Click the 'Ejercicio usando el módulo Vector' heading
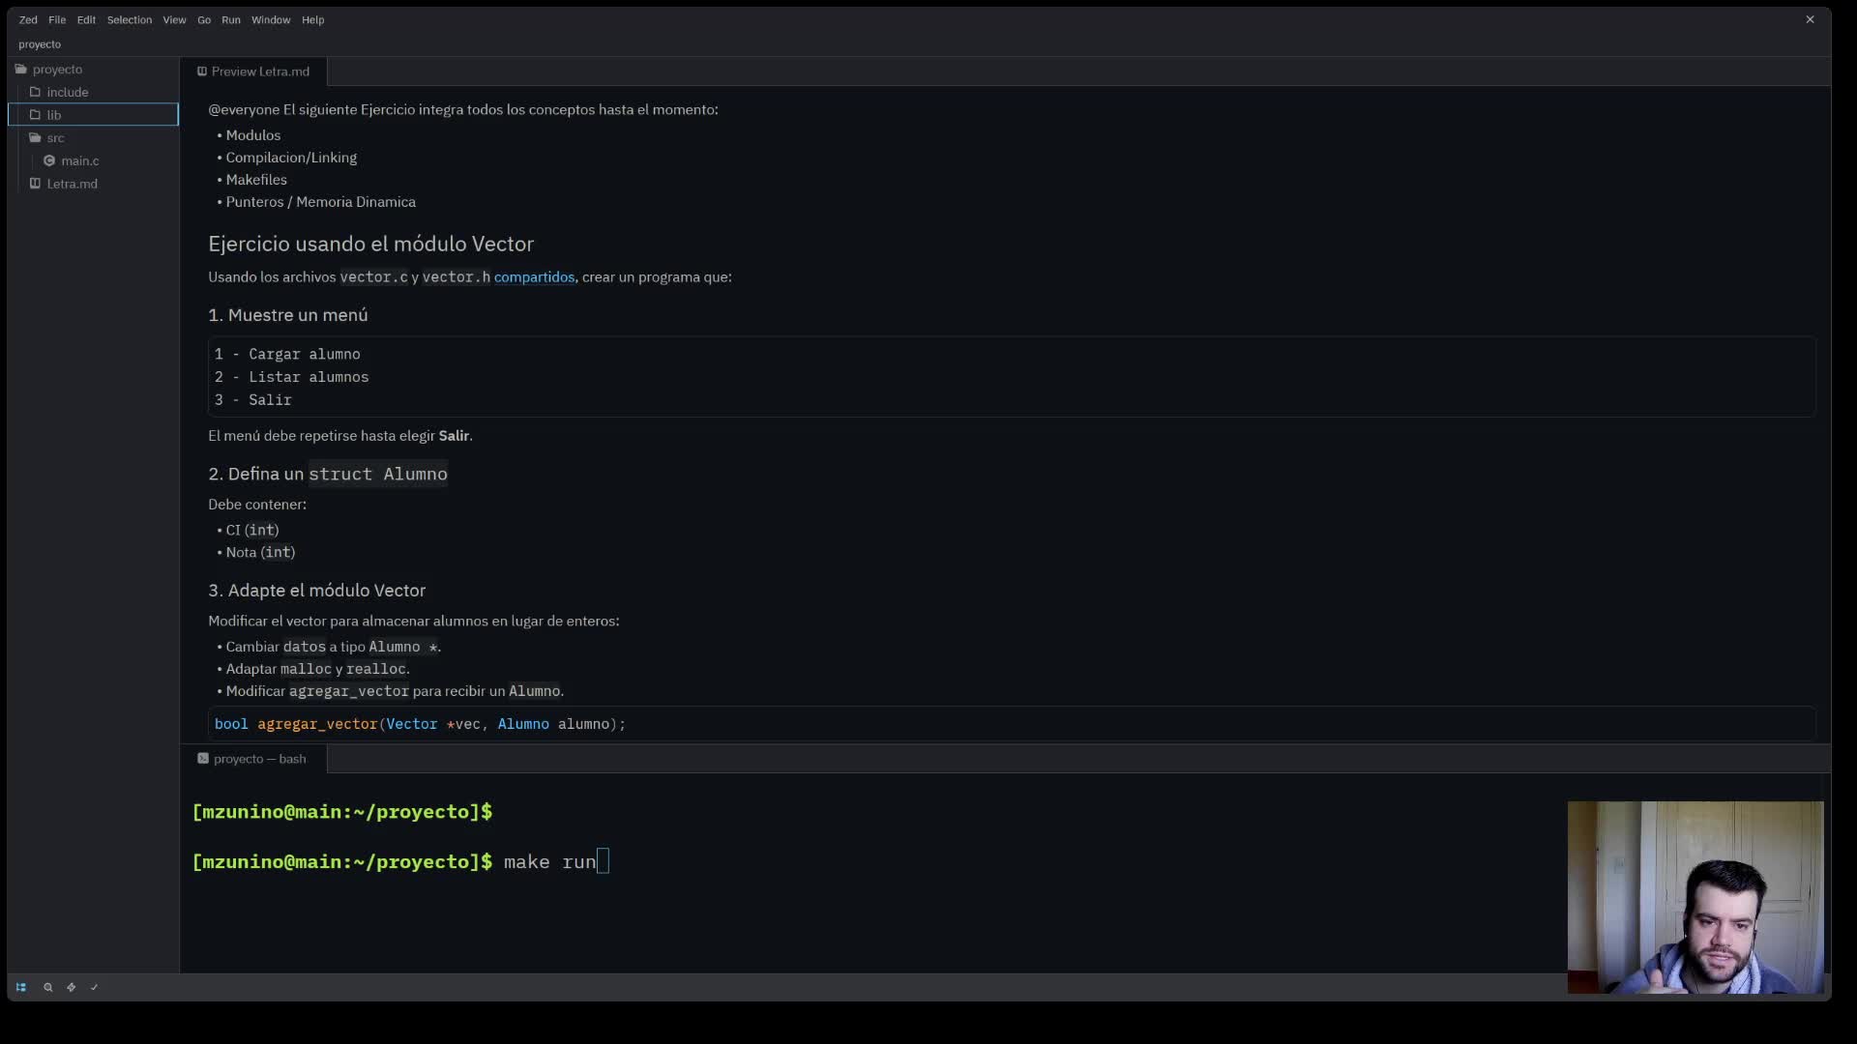 point(370,244)
